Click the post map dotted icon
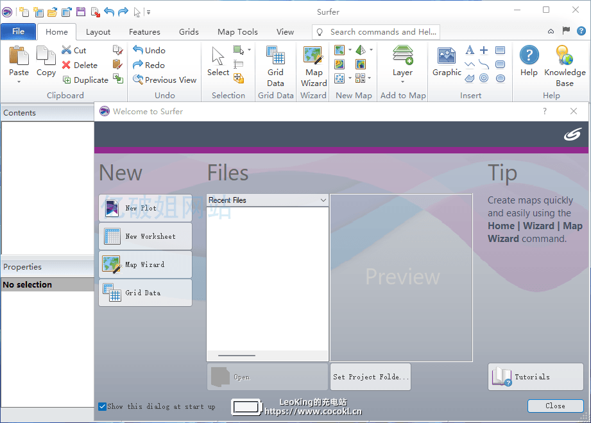This screenshot has width=591, height=423. 339,78
